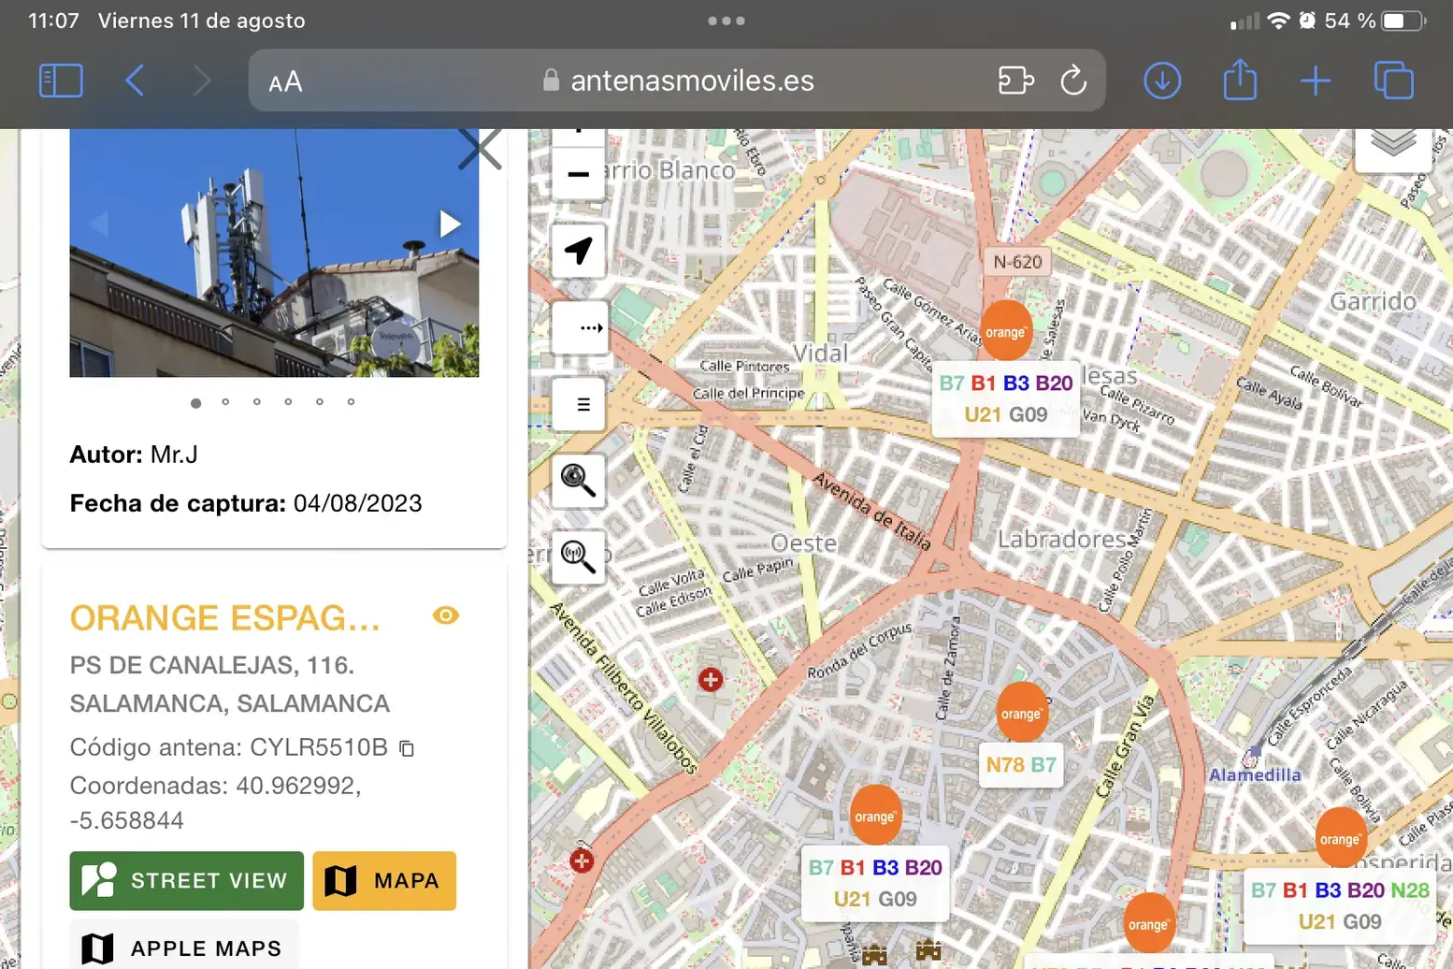This screenshot has width=1453, height=969.
Task: Open the extensions puzzle icon
Action: click(x=1015, y=80)
